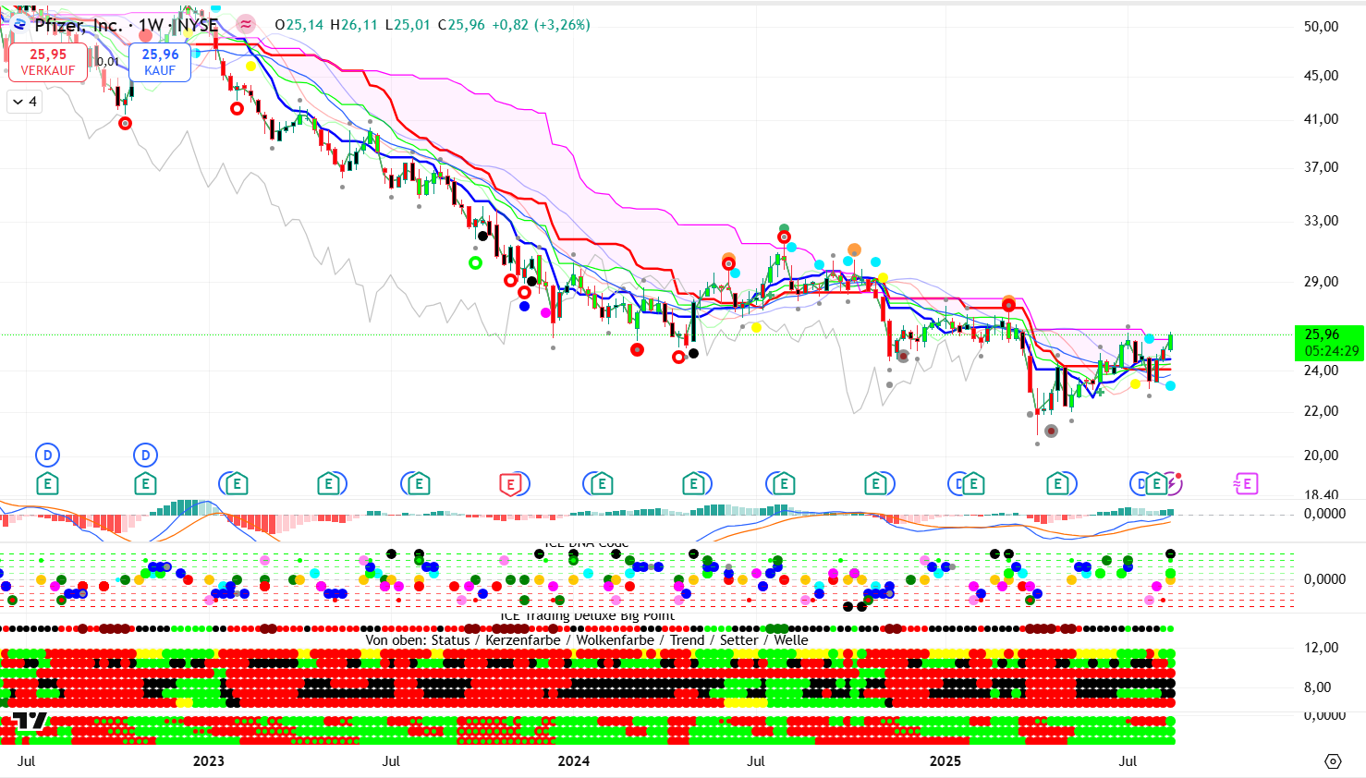Click the Pfizer logo next to the symbol name
Image resolution: width=1366 pixels, height=778 pixels.
pyautogui.click(x=19, y=25)
